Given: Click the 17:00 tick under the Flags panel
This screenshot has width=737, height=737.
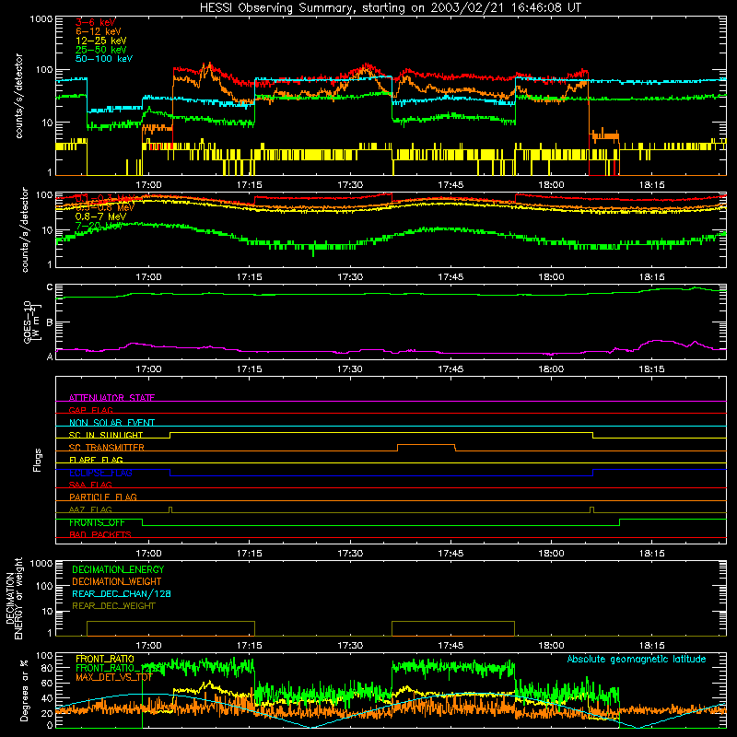Looking at the screenshot, I should pos(148,554).
